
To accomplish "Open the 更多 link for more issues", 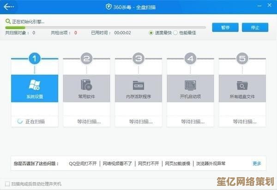I will click(257, 163).
